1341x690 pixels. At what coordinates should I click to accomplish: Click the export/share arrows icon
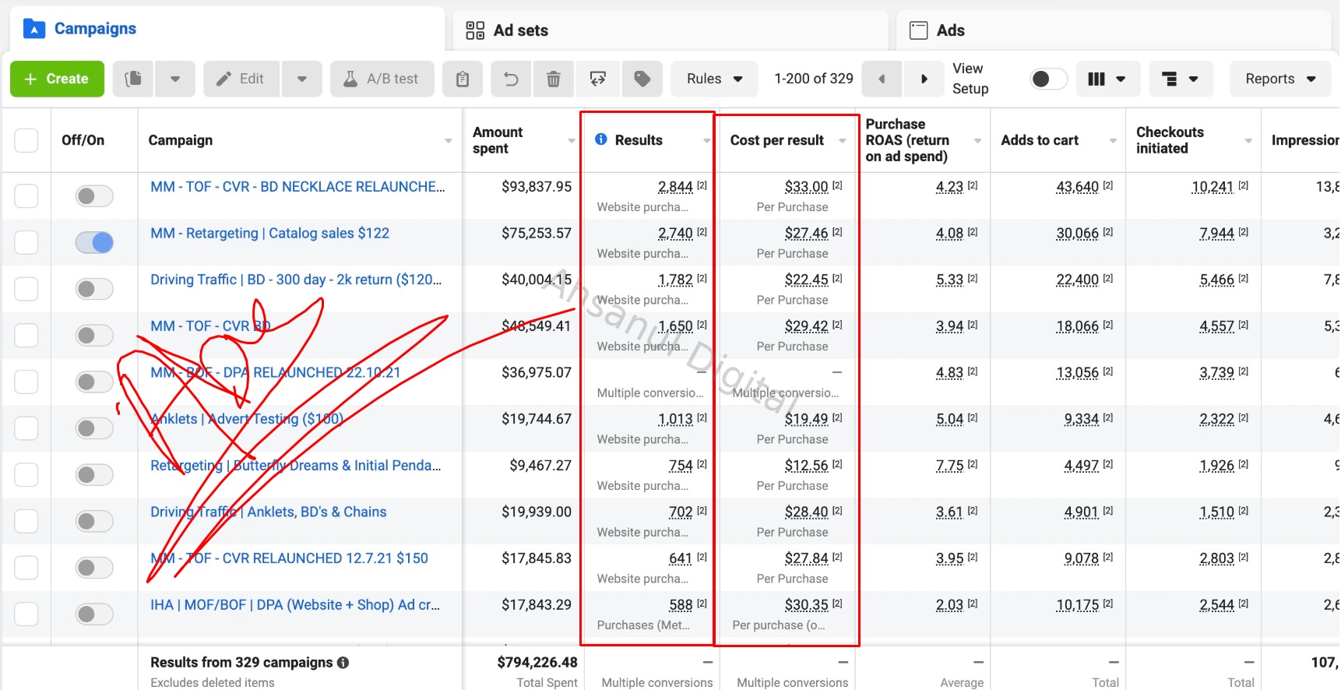point(598,79)
